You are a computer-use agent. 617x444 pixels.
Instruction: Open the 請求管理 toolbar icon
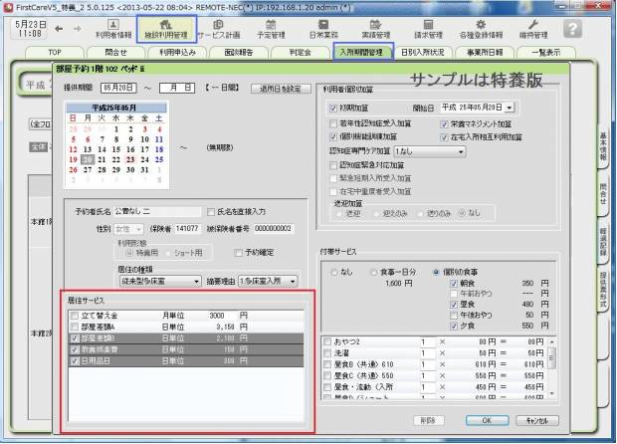tap(427, 28)
